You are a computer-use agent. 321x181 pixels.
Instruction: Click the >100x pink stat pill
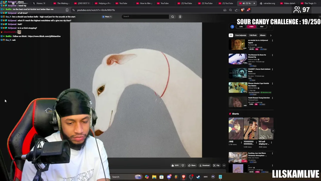(251, 27)
